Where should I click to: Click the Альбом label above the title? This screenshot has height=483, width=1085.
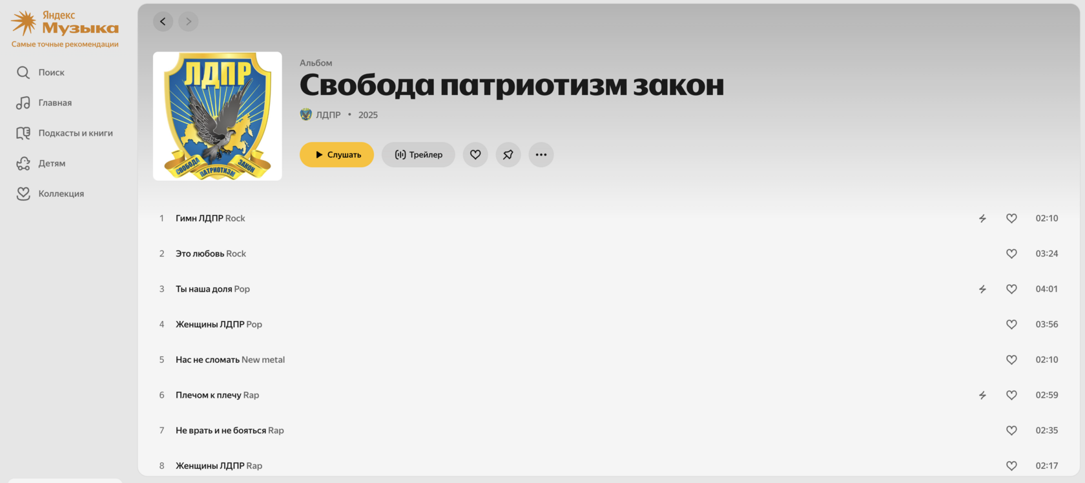(316, 63)
